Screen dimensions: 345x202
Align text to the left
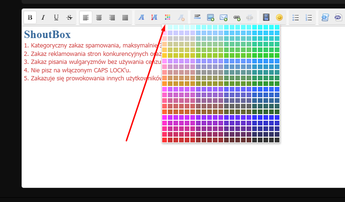click(x=86, y=17)
